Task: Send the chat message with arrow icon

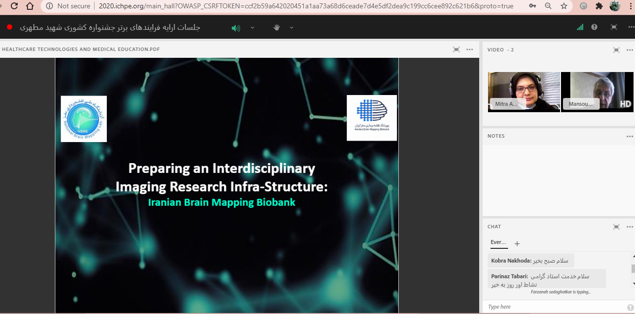Action: coord(630,307)
